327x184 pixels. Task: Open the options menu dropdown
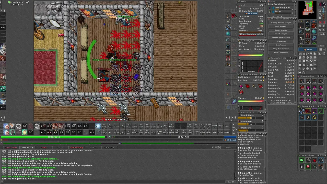coord(322,50)
